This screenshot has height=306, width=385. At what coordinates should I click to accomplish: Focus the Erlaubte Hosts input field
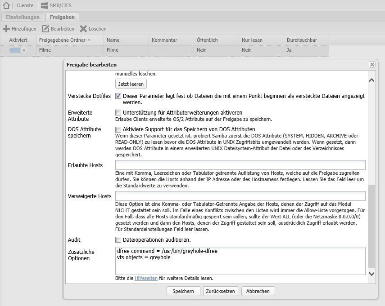240,165
